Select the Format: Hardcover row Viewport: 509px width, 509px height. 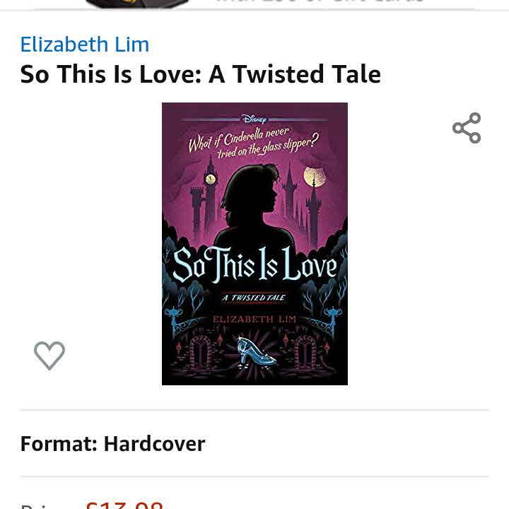255,443
